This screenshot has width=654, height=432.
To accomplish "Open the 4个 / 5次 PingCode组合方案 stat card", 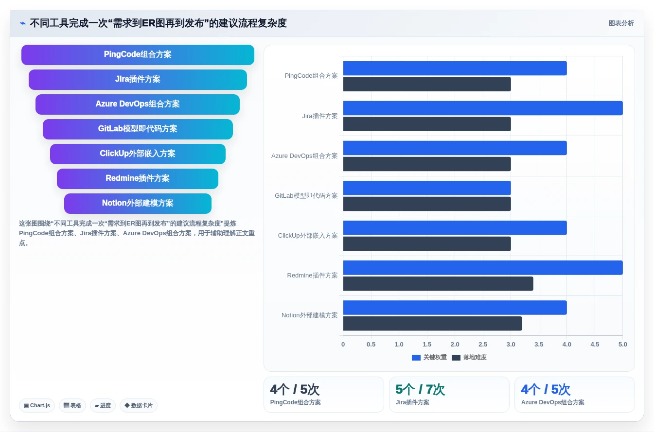I will 324,395.
